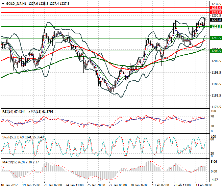This screenshot has height=189, width=223.
Task: Select the 1208.5 green level label
Action: click(216, 51)
